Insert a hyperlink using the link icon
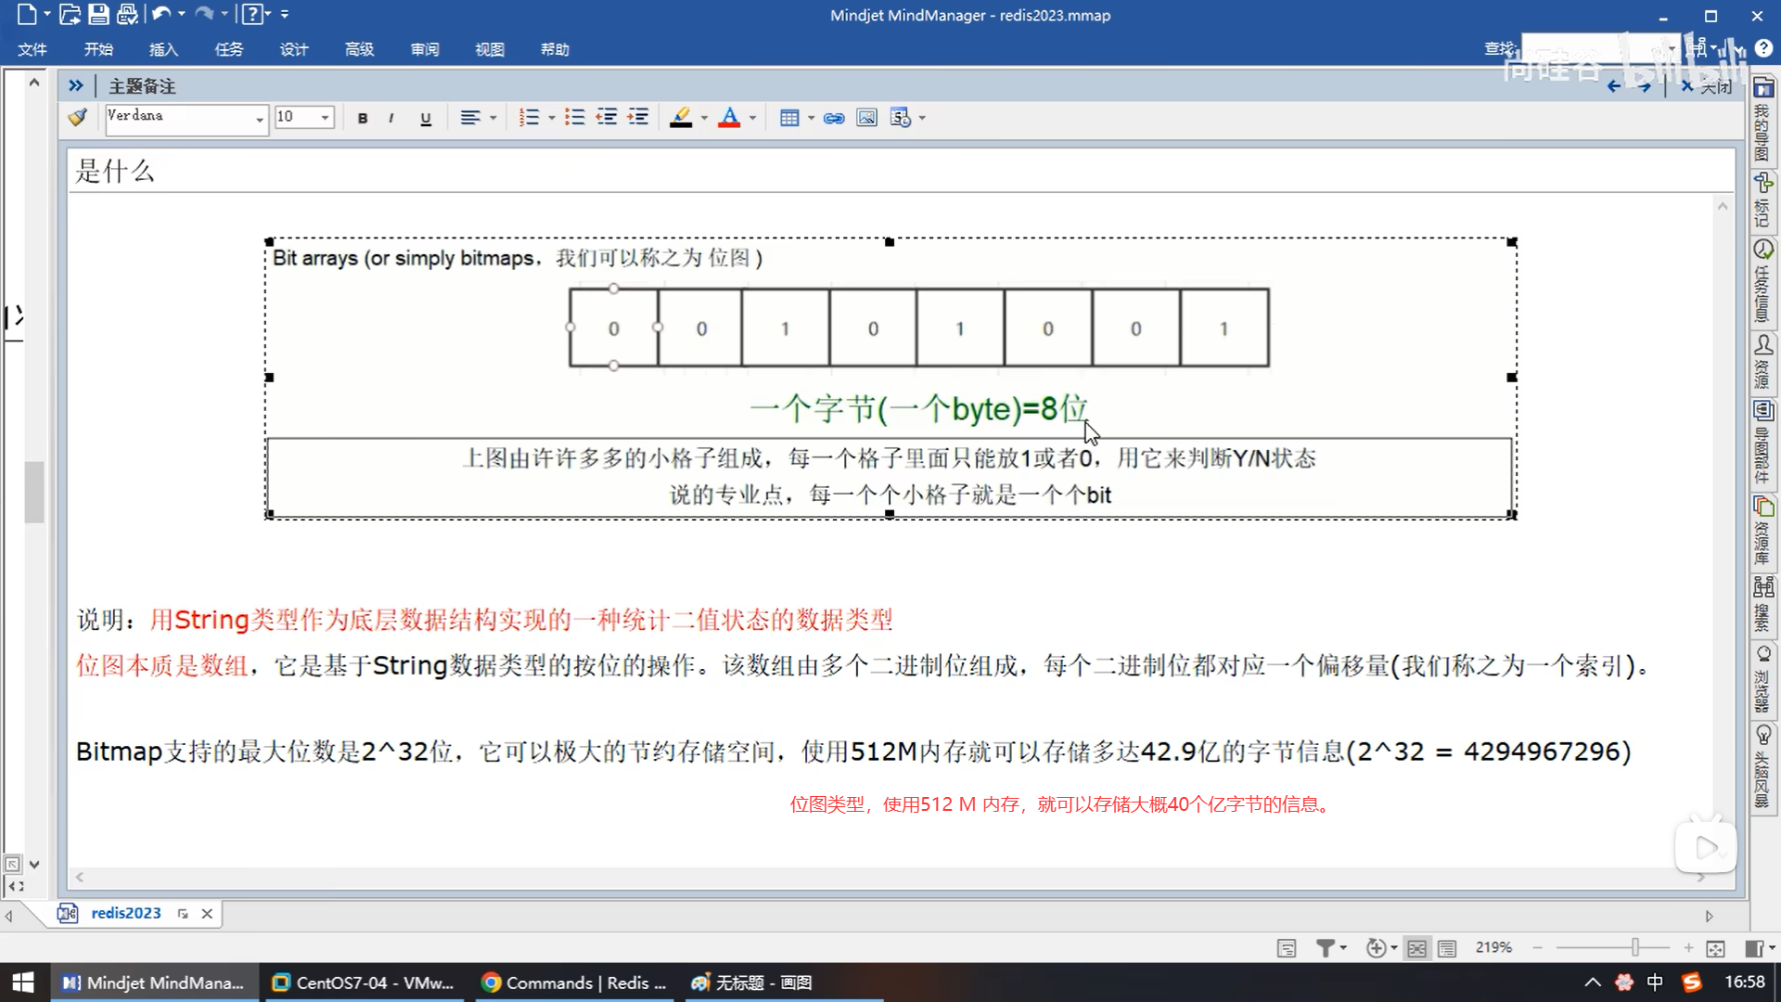Viewport: 1781px width, 1002px height. pos(834,118)
